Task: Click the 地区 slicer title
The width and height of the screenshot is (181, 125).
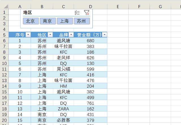Action: point(27,12)
